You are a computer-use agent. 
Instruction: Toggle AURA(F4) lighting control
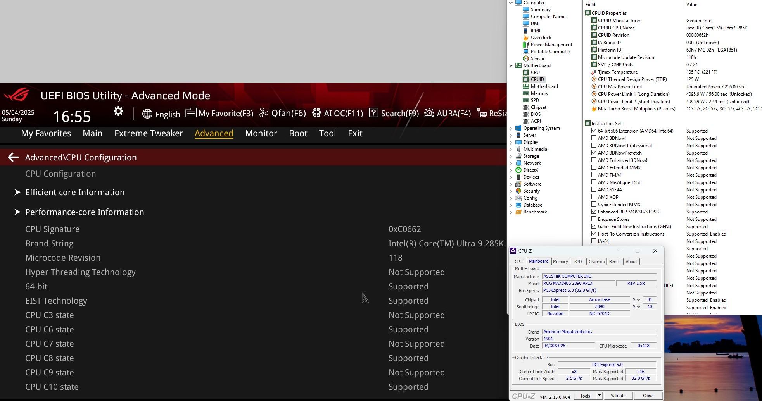coord(448,114)
